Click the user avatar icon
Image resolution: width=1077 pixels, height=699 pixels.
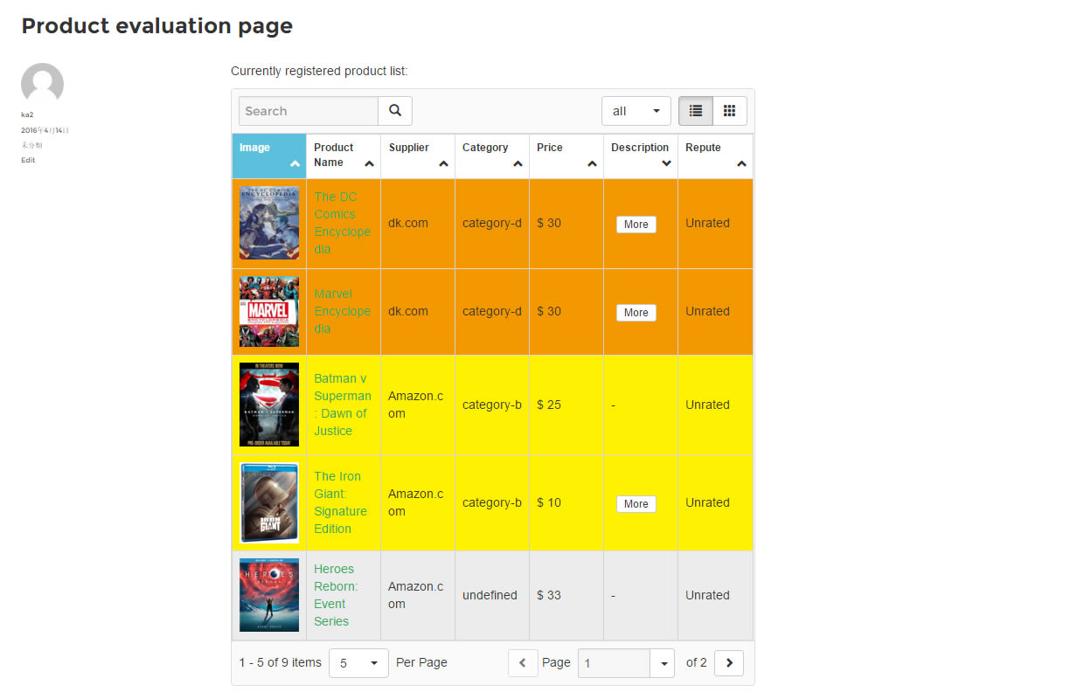42,85
